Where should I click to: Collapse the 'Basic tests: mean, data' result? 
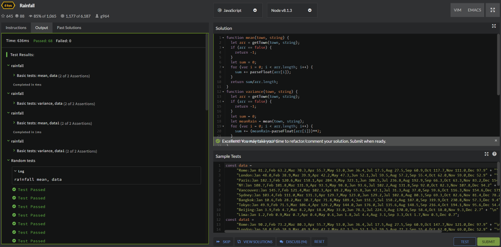coord(14,76)
